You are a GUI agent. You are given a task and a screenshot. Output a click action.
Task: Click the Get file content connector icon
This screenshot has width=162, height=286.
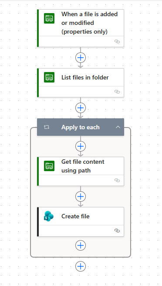point(49,166)
